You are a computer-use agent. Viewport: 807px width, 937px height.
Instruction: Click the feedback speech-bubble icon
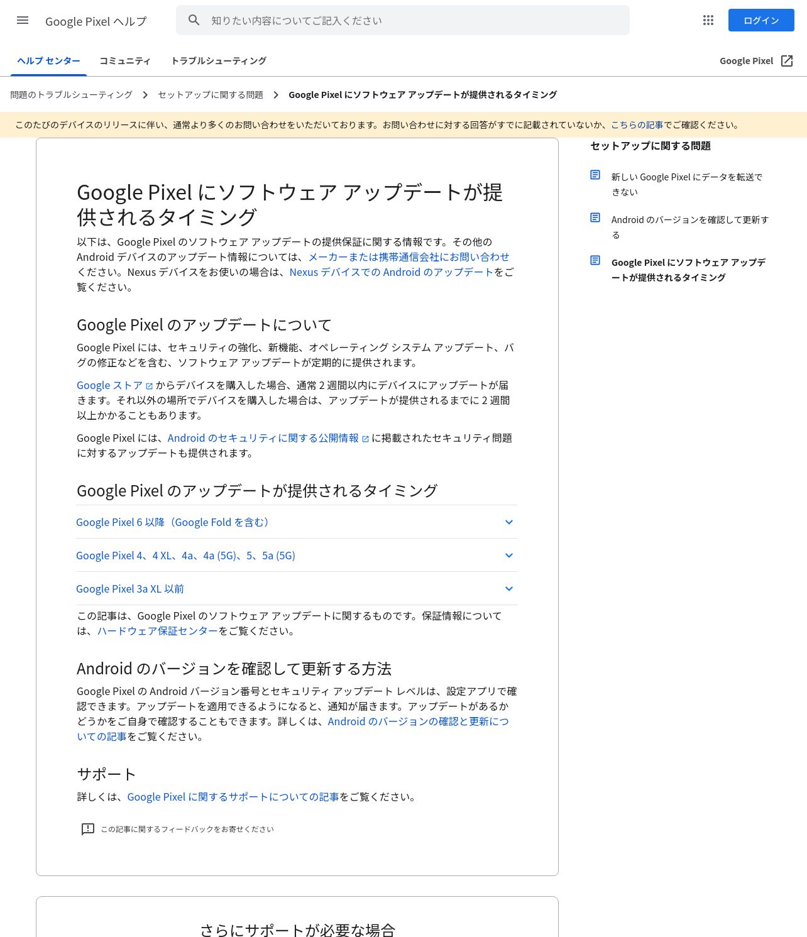(x=88, y=830)
